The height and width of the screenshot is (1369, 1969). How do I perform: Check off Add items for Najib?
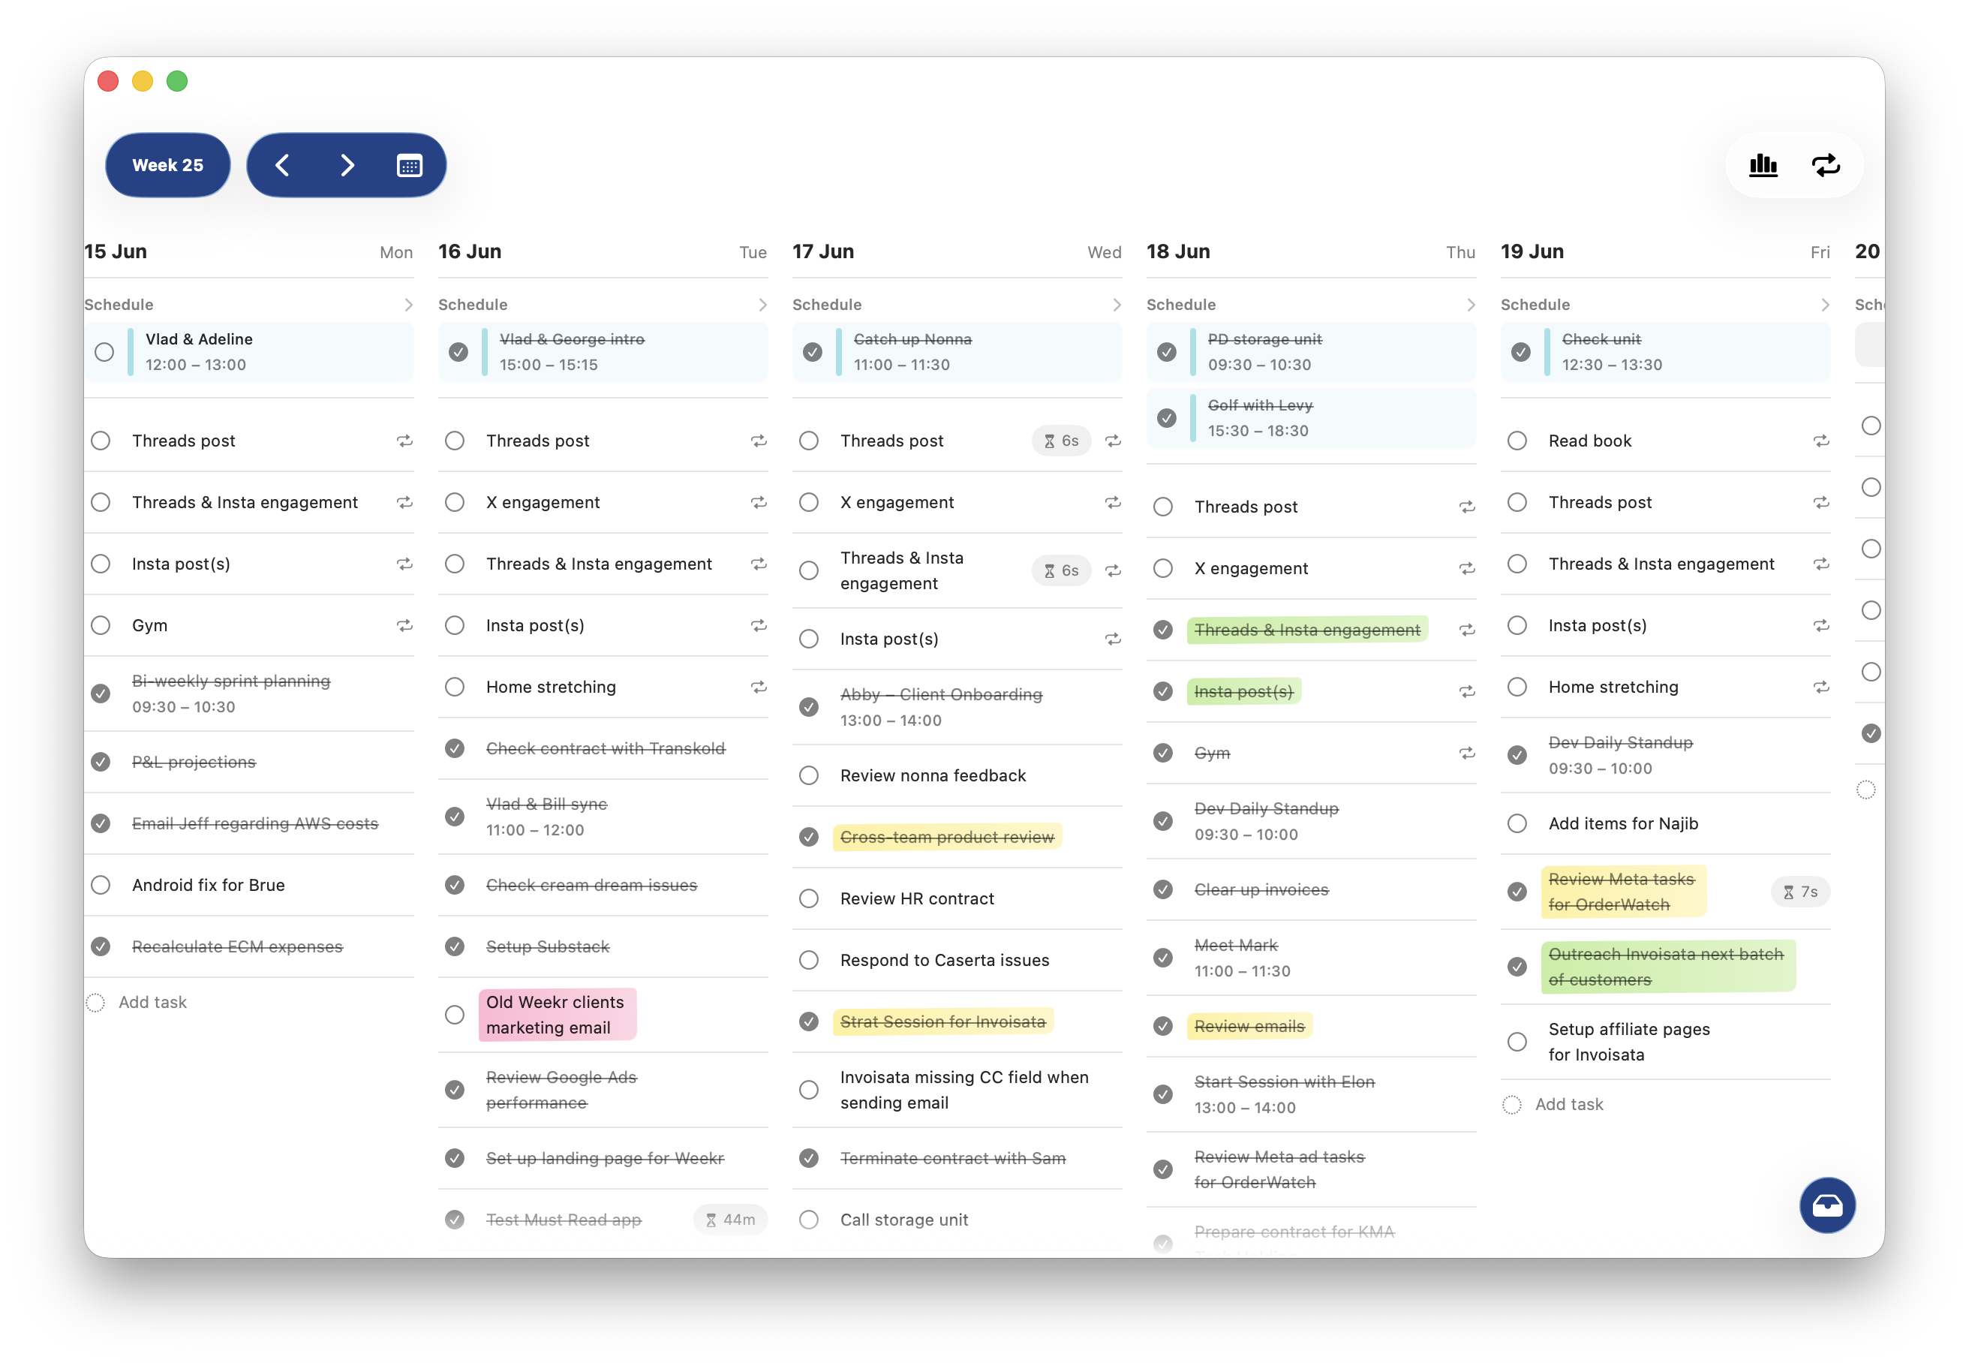pos(1518,823)
